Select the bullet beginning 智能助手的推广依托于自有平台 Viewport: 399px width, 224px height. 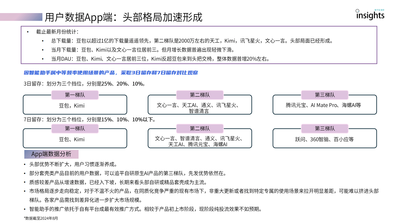point(145,209)
